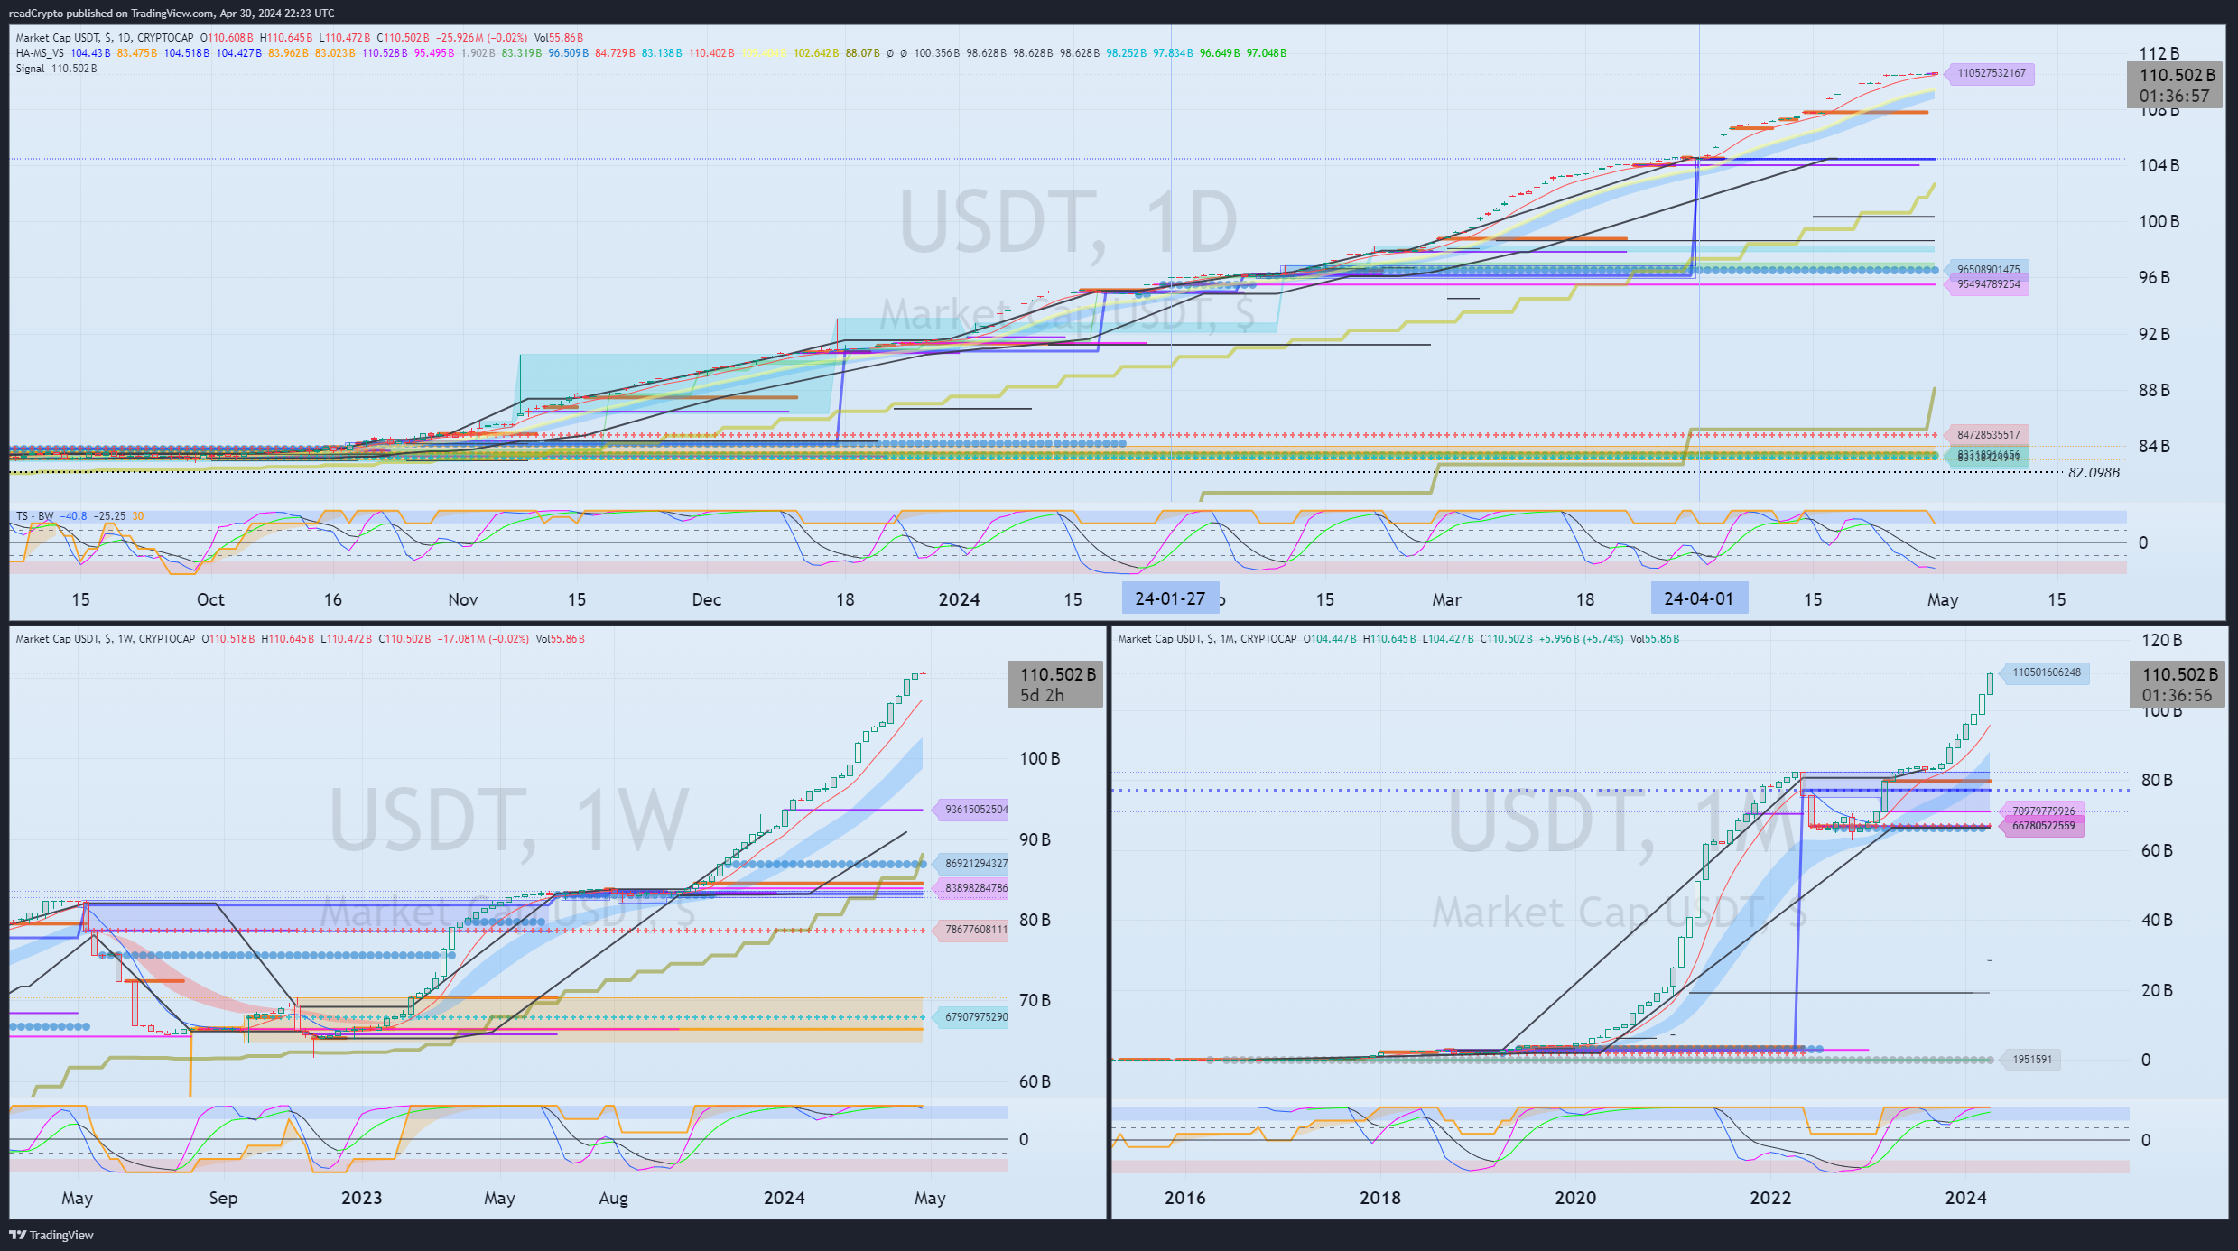
Task: Select the 104 B tick on the daily price axis
Action: (x=2159, y=165)
